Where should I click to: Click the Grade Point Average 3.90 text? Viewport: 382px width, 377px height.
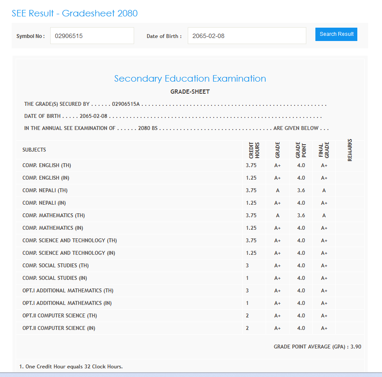point(317,347)
